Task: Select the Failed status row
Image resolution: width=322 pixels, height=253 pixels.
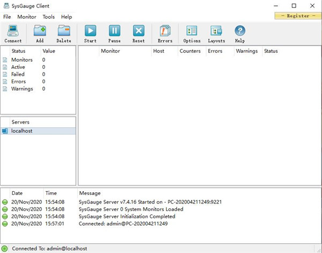Action: (x=18, y=75)
